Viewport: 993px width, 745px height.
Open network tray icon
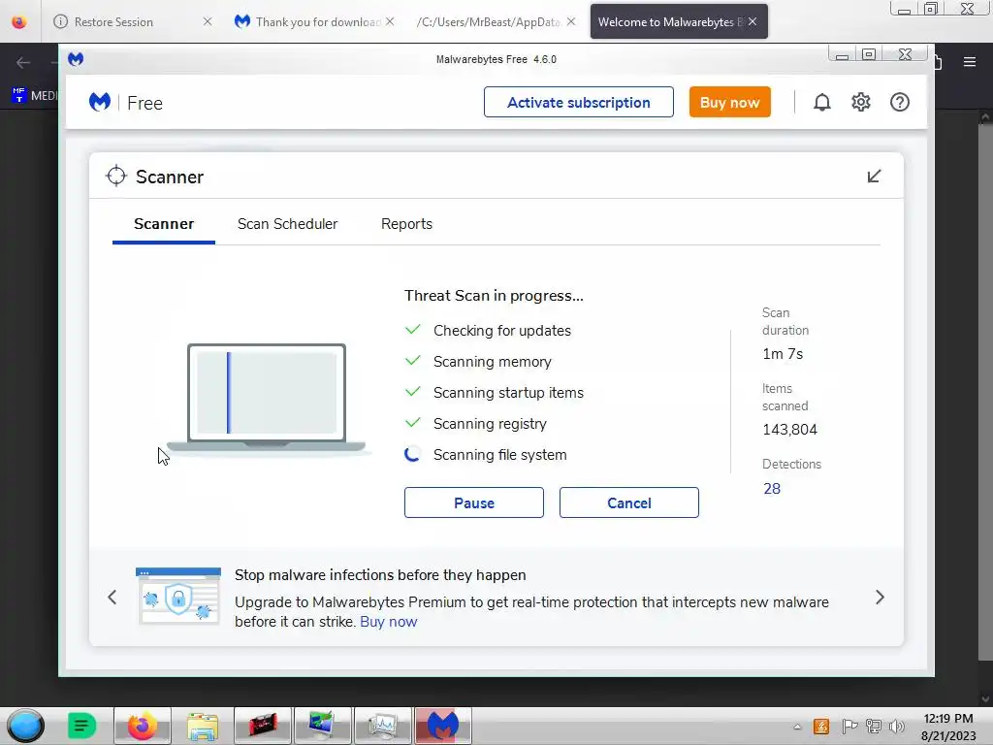tap(874, 727)
